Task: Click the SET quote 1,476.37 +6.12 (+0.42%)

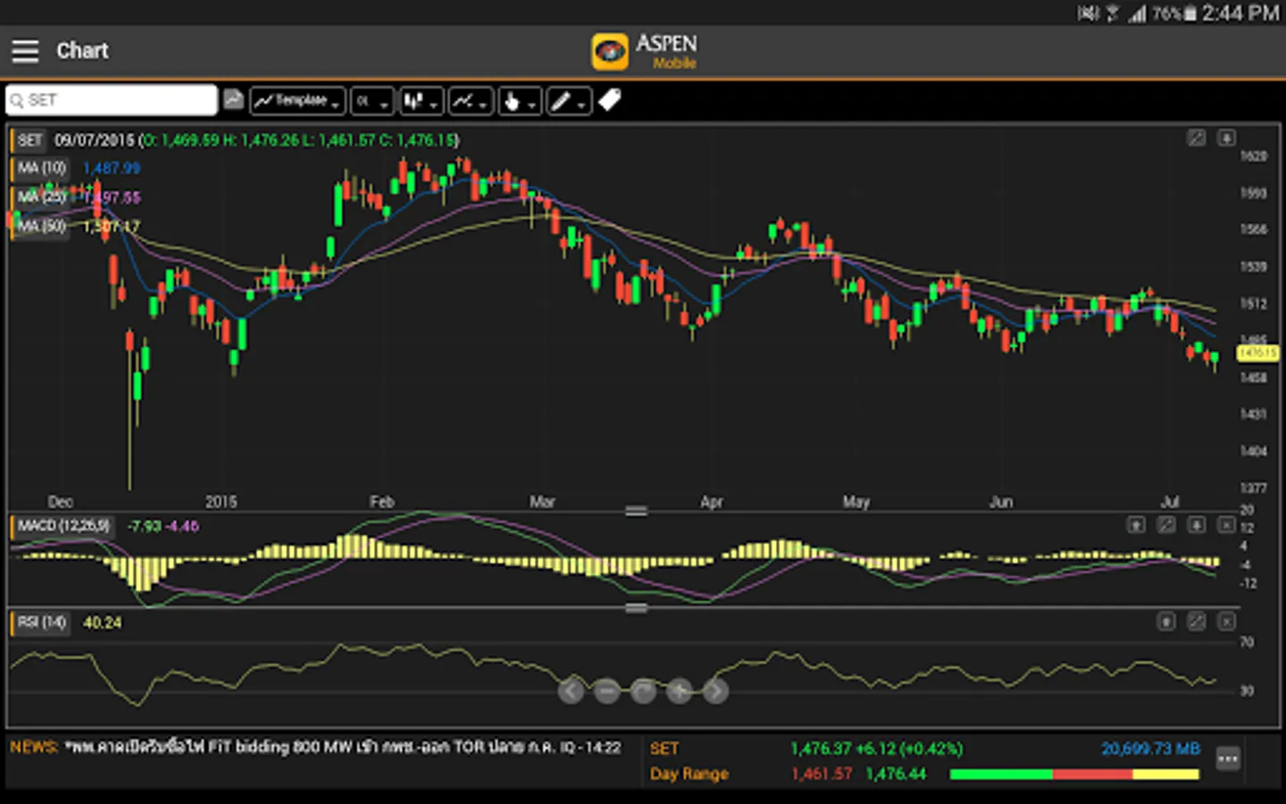Action: pos(876,749)
